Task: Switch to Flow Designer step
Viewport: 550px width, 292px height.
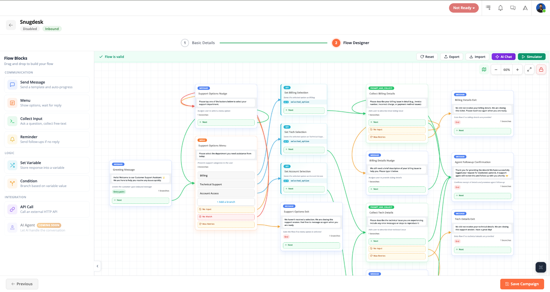Action: click(x=351, y=43)
